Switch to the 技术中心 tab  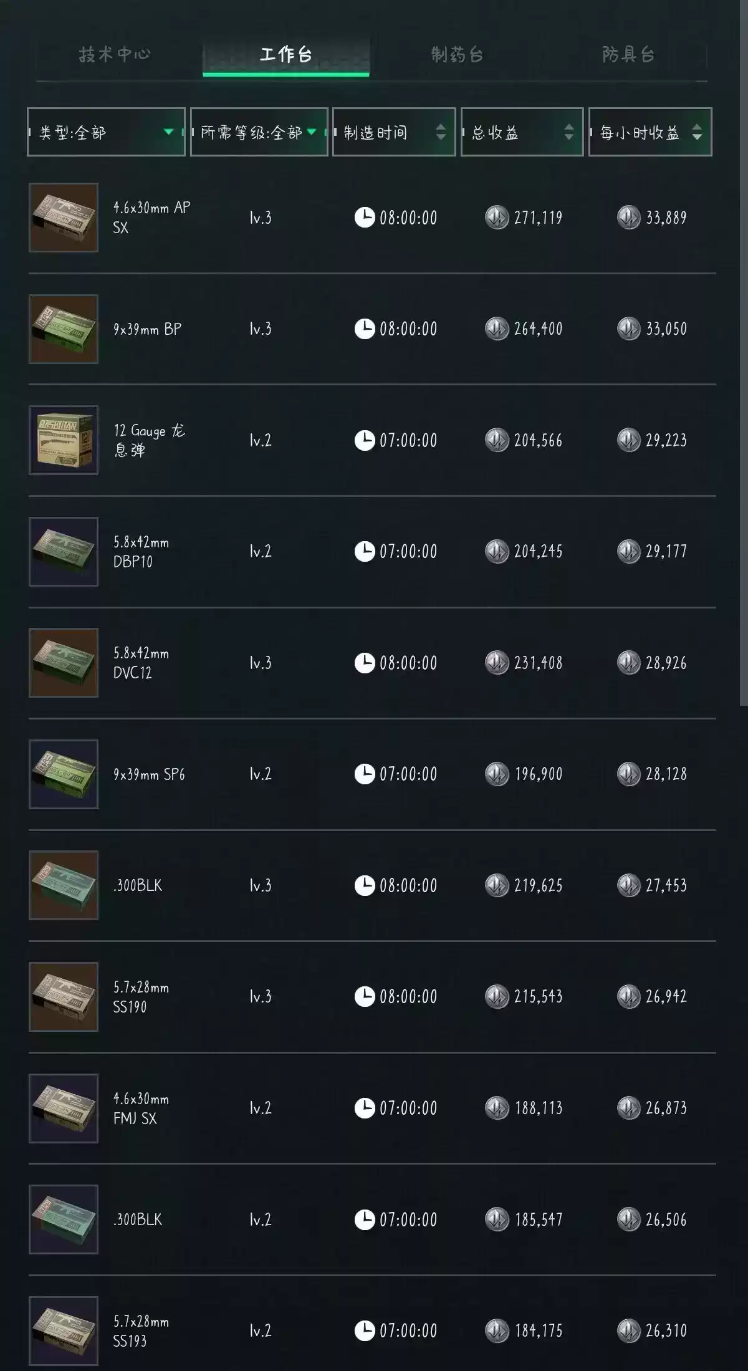click(x=115, y=55)
